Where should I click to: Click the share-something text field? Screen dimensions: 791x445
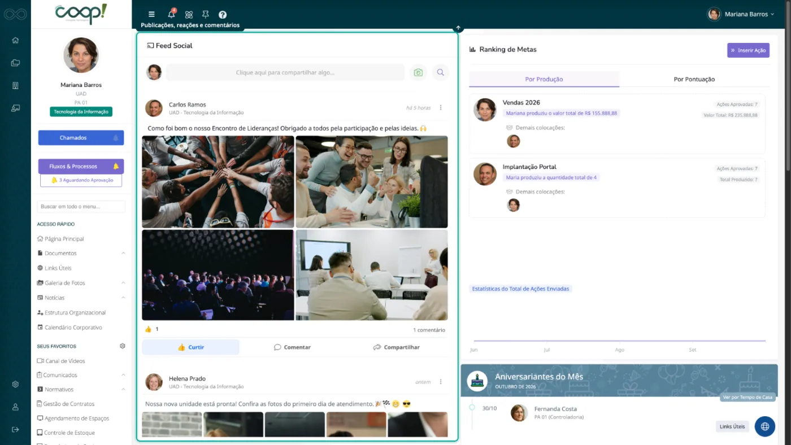tap(285, 72)
